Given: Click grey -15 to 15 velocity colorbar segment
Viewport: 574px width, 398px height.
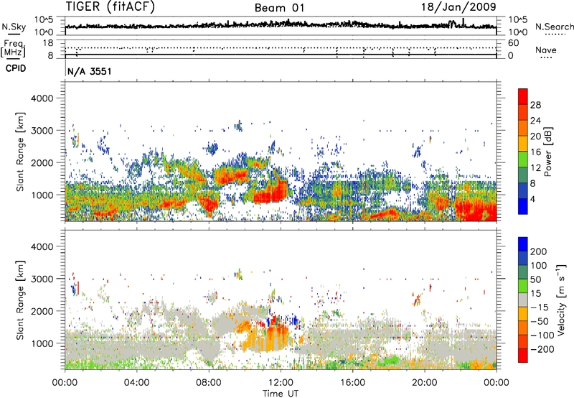Looking at the screenshot, I should (523, 300).
